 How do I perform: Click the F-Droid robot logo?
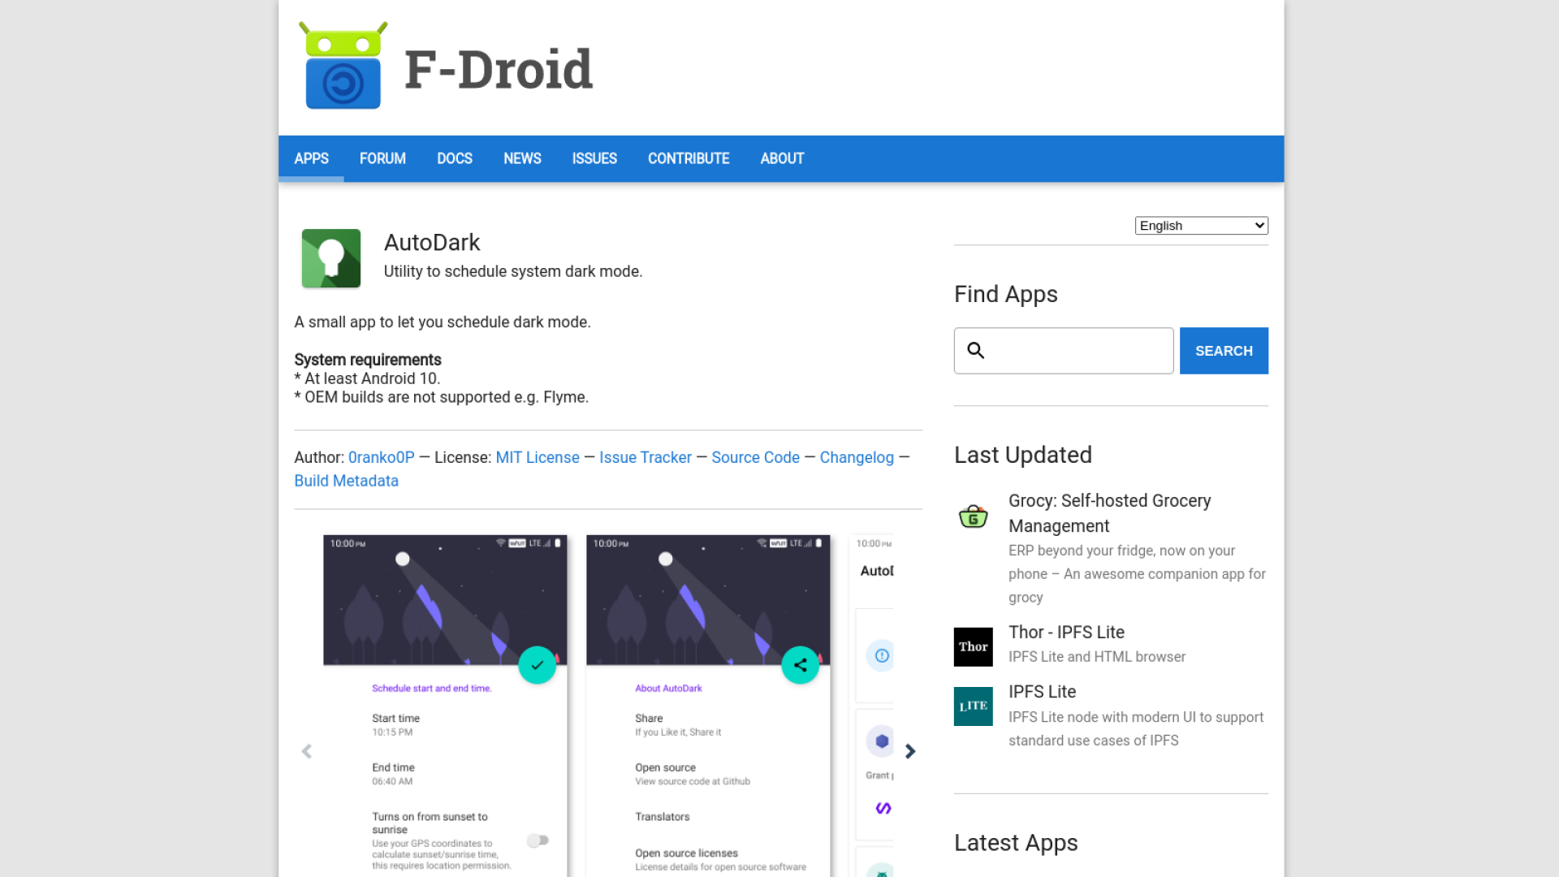(x=343, y=65)
